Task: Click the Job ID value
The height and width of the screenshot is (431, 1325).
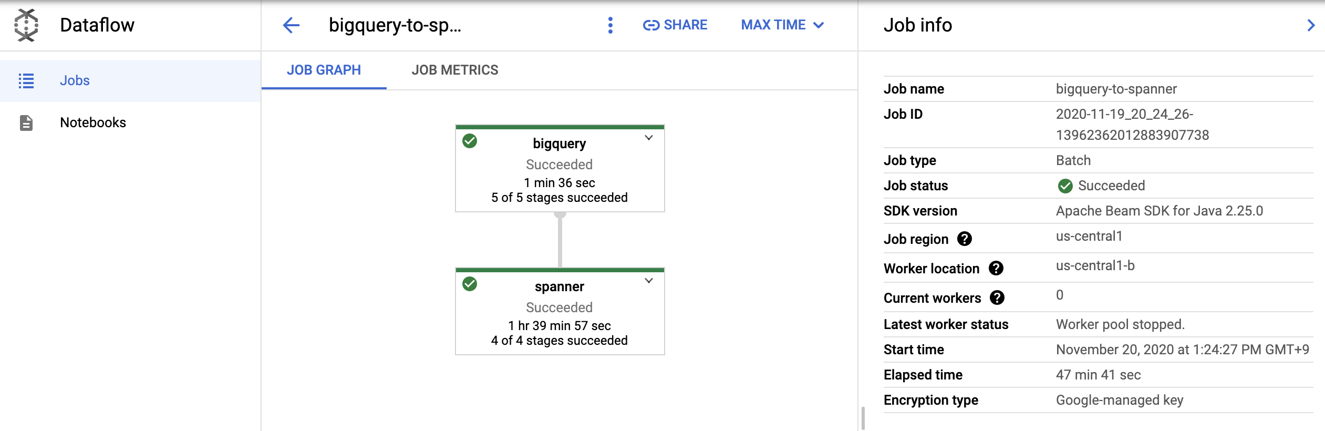Action: [x=1132, y=125]
